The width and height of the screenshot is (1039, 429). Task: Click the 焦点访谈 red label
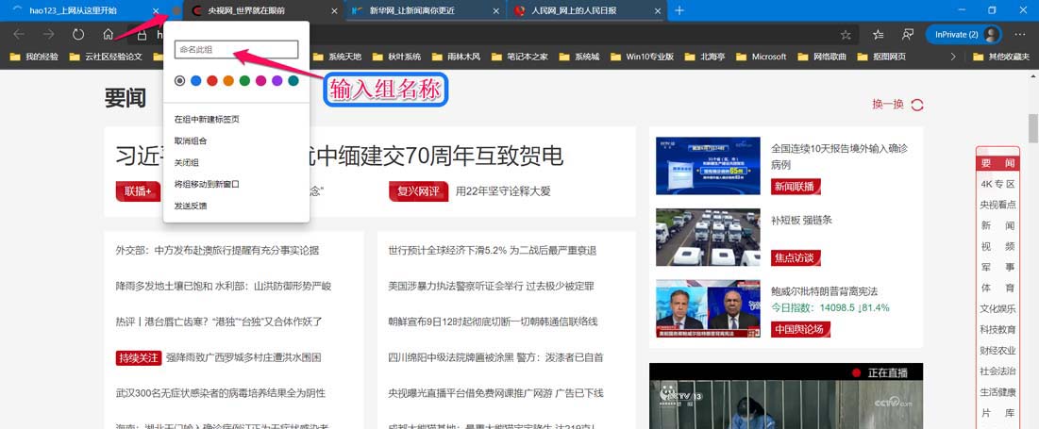[796, 257]
